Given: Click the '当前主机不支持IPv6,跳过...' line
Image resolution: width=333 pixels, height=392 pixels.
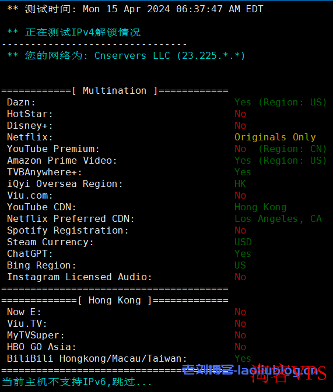Looking at the screenshot, I should pos(77,382).
